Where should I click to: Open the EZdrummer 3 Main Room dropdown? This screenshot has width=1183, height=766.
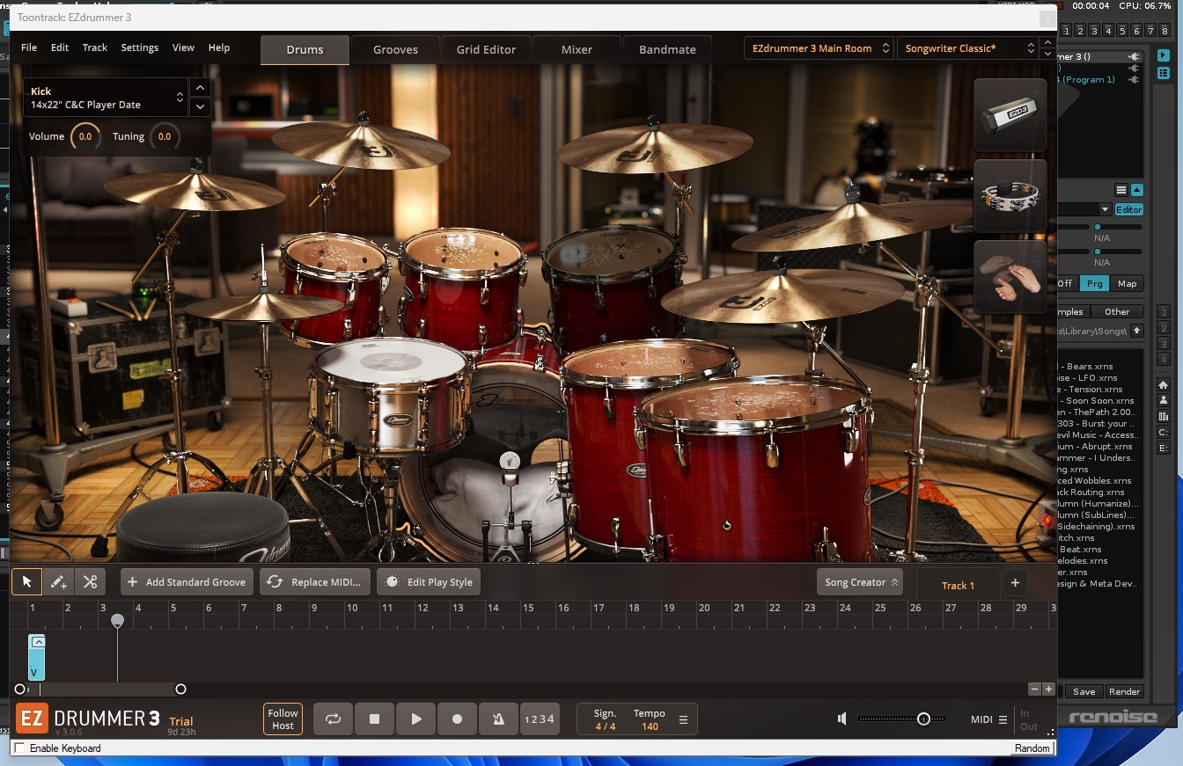click(819, 48)
